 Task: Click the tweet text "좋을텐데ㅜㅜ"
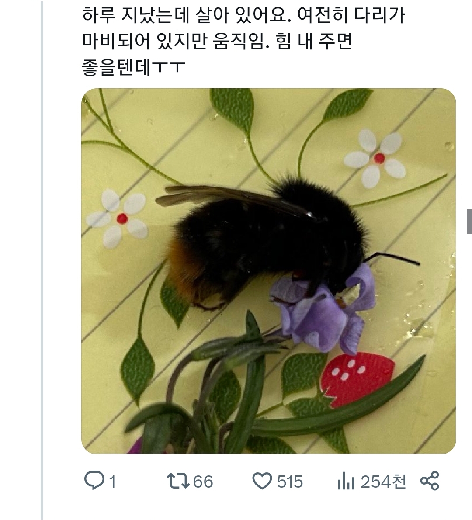click(x=134, y=68)
